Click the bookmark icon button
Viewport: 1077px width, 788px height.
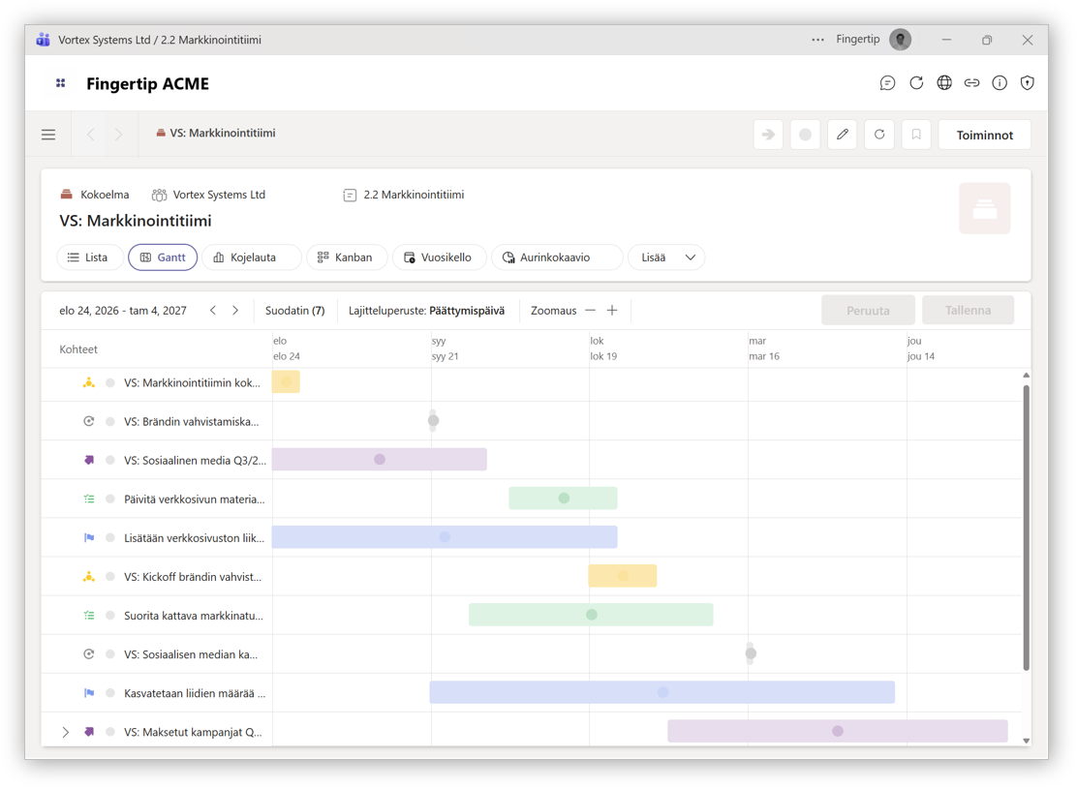916,135
